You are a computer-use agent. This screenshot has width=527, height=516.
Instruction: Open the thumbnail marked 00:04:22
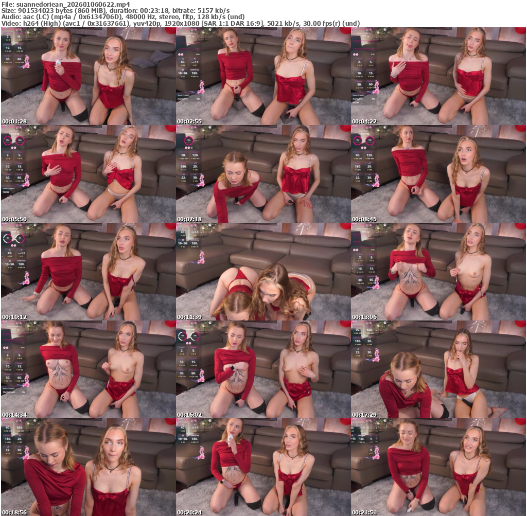[x=438, y=76]
